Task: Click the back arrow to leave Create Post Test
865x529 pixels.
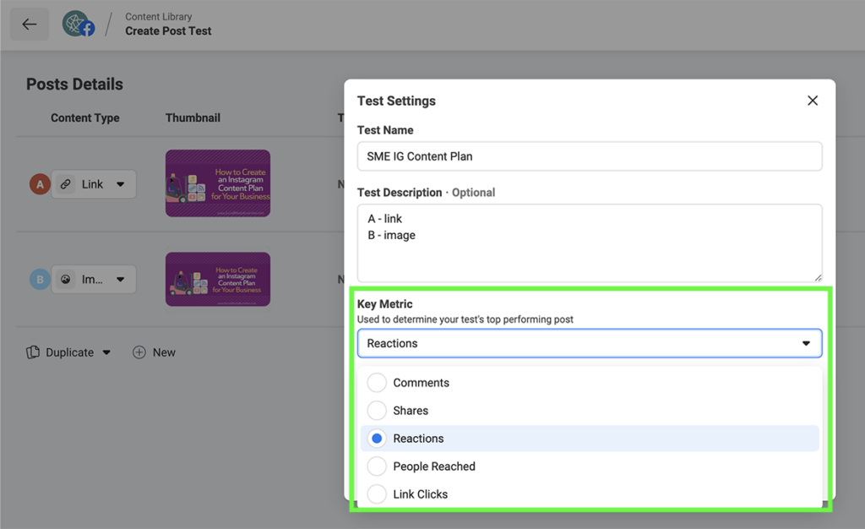Action: click(29, 24)
